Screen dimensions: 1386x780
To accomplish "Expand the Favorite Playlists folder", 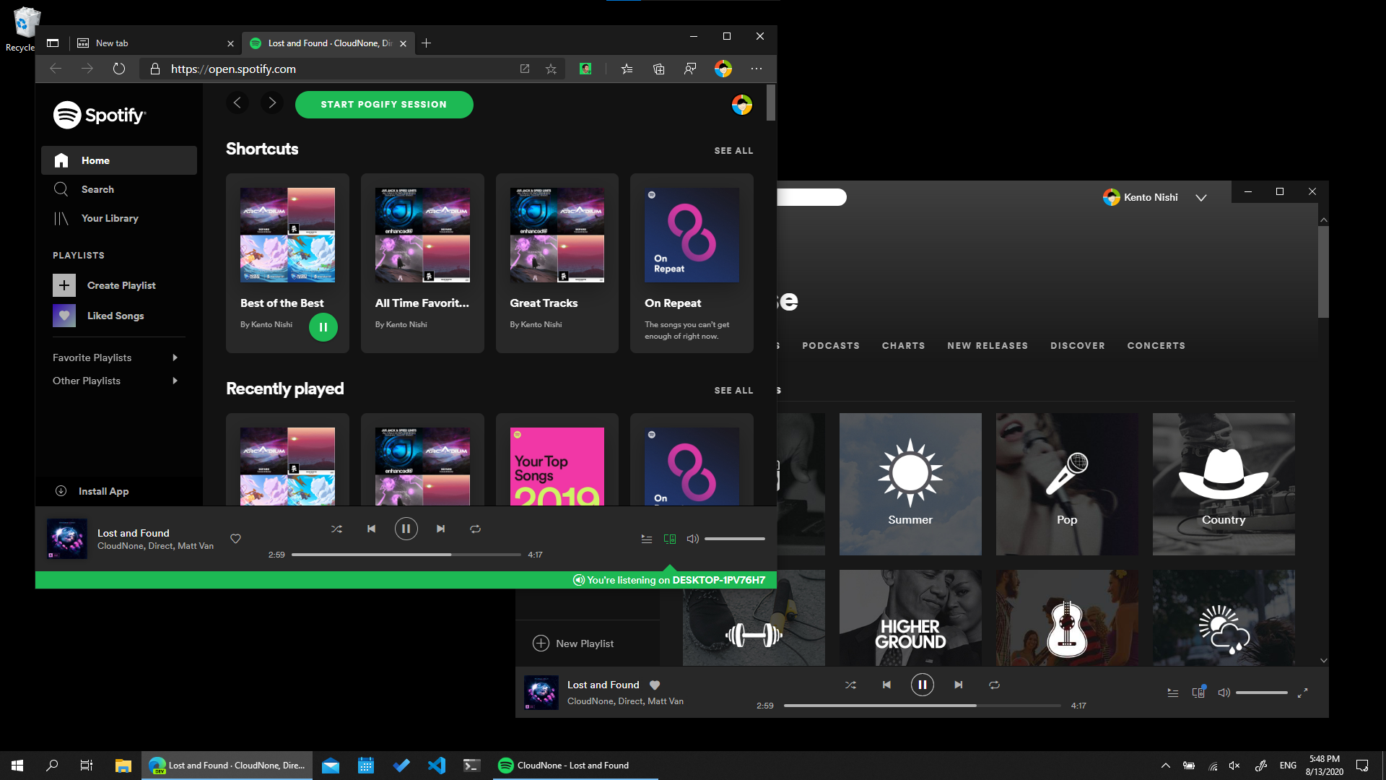I will [115, 357].
